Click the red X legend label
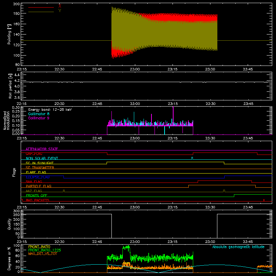276x276 pixels. [60, 6]
